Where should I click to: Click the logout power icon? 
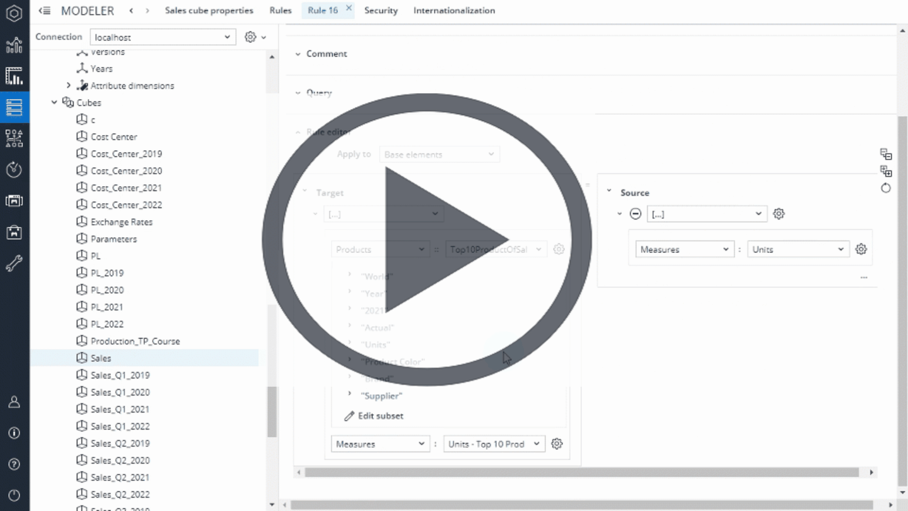click(14, 495)
